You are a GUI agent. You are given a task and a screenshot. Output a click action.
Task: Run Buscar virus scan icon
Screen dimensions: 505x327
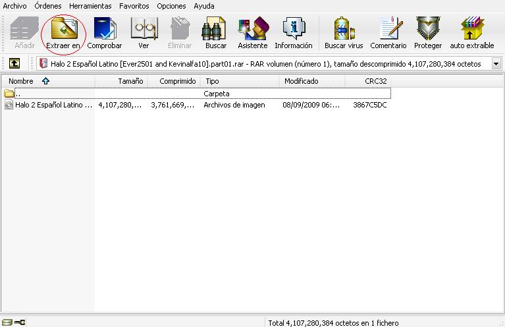tap(344, 28)
